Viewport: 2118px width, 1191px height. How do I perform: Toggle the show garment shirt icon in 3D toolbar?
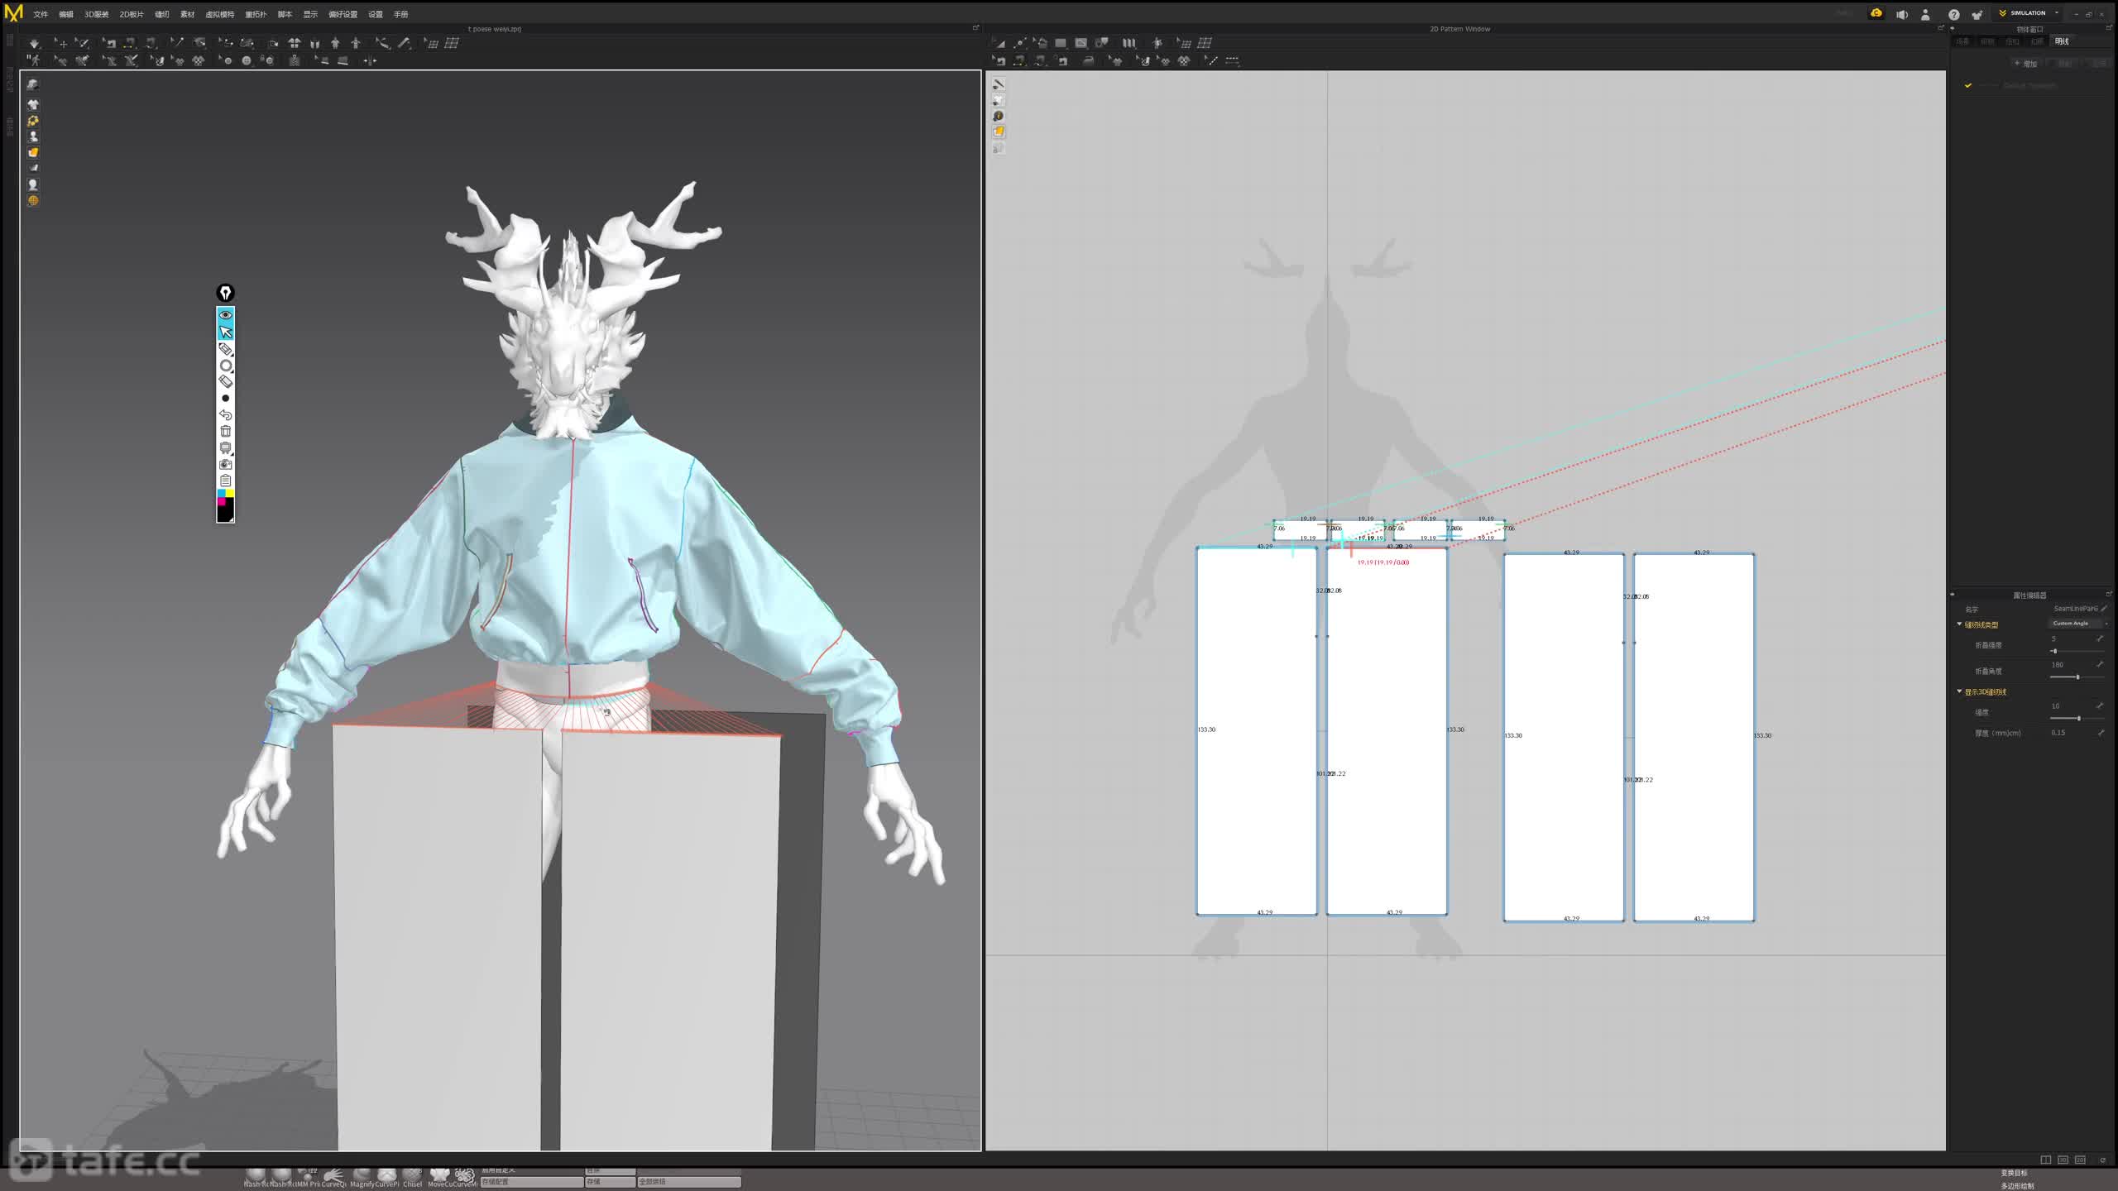tap(294, 43)
